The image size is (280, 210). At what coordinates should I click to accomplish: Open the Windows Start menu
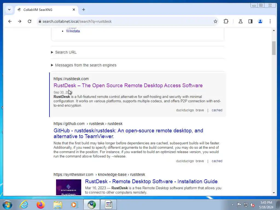pos(7,205)
